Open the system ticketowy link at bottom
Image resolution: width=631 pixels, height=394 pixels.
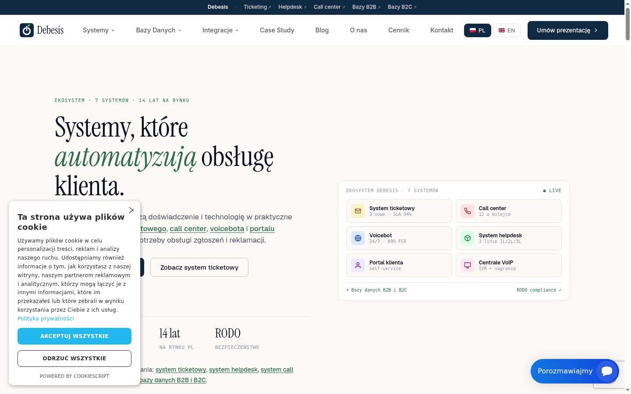pos(181,369)
